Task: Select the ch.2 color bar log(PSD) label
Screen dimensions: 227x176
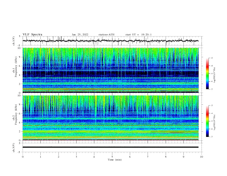Action: pyautogui.click(x=215, y=123)
